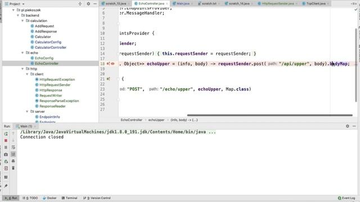Collapse the backend package

point(18,15)
